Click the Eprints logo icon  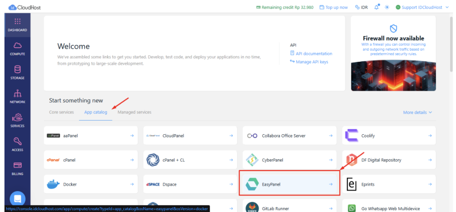[352, 184]
